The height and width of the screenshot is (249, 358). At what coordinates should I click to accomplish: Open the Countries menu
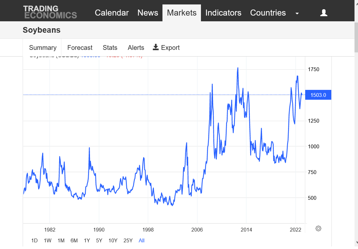click(x=268, y=13)
